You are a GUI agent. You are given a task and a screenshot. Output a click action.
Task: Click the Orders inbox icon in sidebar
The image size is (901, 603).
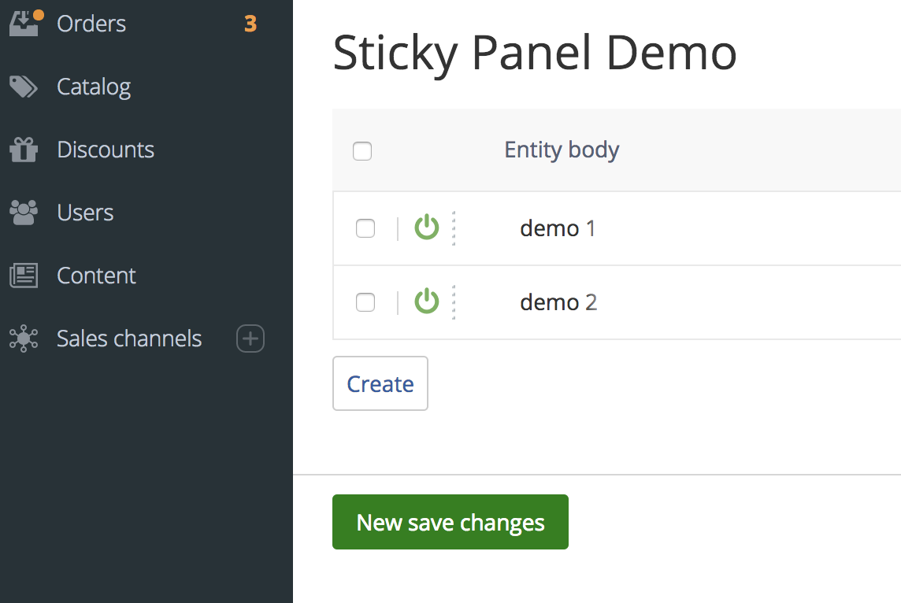(x=24, y=23)
